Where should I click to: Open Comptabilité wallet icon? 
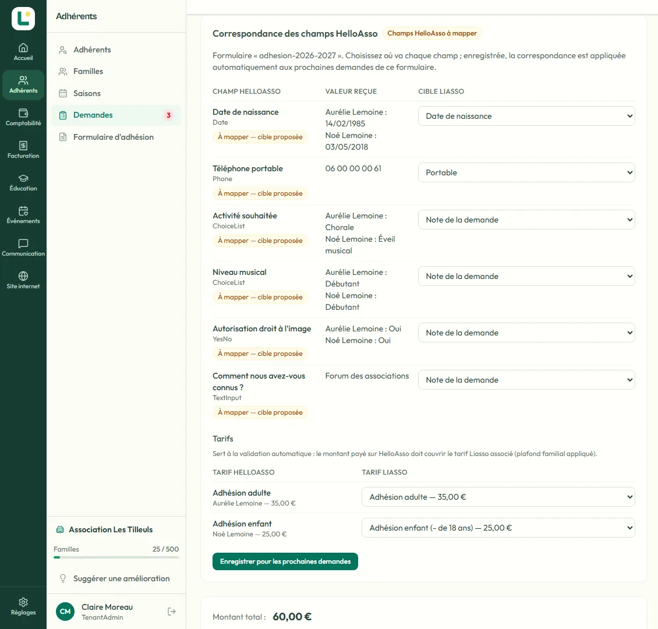point(23,112)
